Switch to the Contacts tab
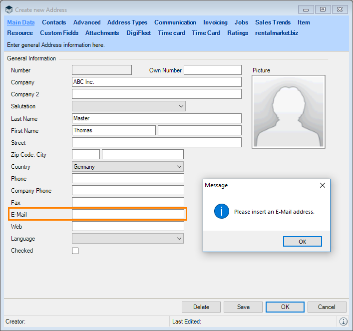Viewport: 353px width, 331px height. (54, 22)
